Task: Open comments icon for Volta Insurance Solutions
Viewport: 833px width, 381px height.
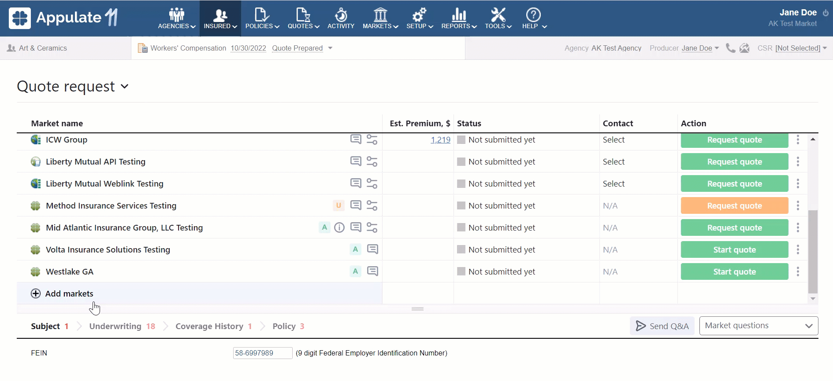Action: 372,249
